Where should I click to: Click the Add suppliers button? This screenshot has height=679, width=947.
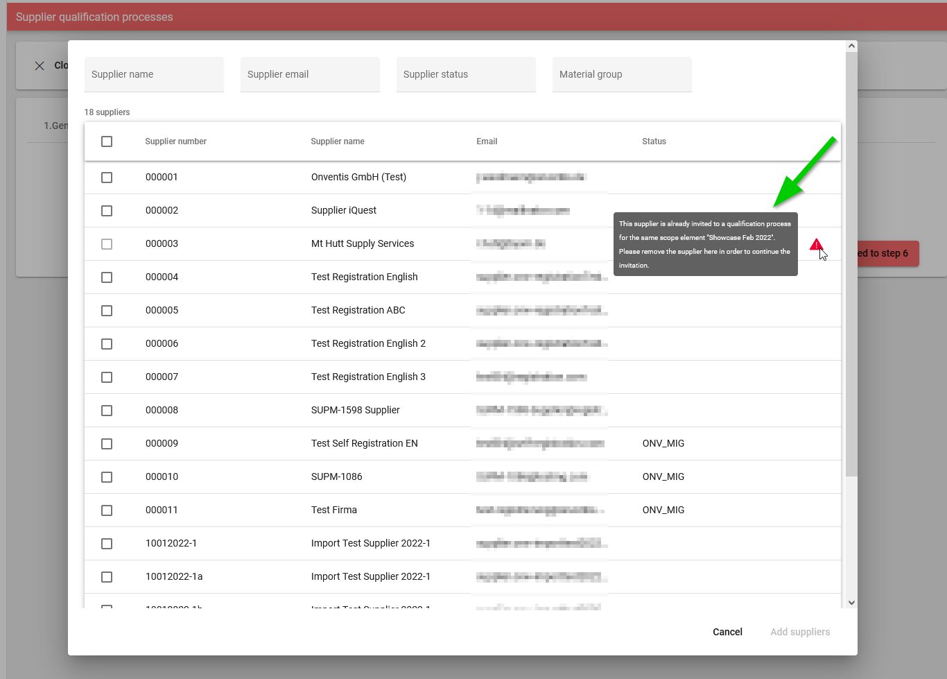click(799, 632)
